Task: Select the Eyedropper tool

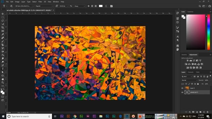Action: point(3,34)
